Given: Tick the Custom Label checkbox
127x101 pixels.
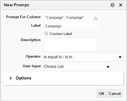Looking at the screenshot, I should tap(46, 33).
